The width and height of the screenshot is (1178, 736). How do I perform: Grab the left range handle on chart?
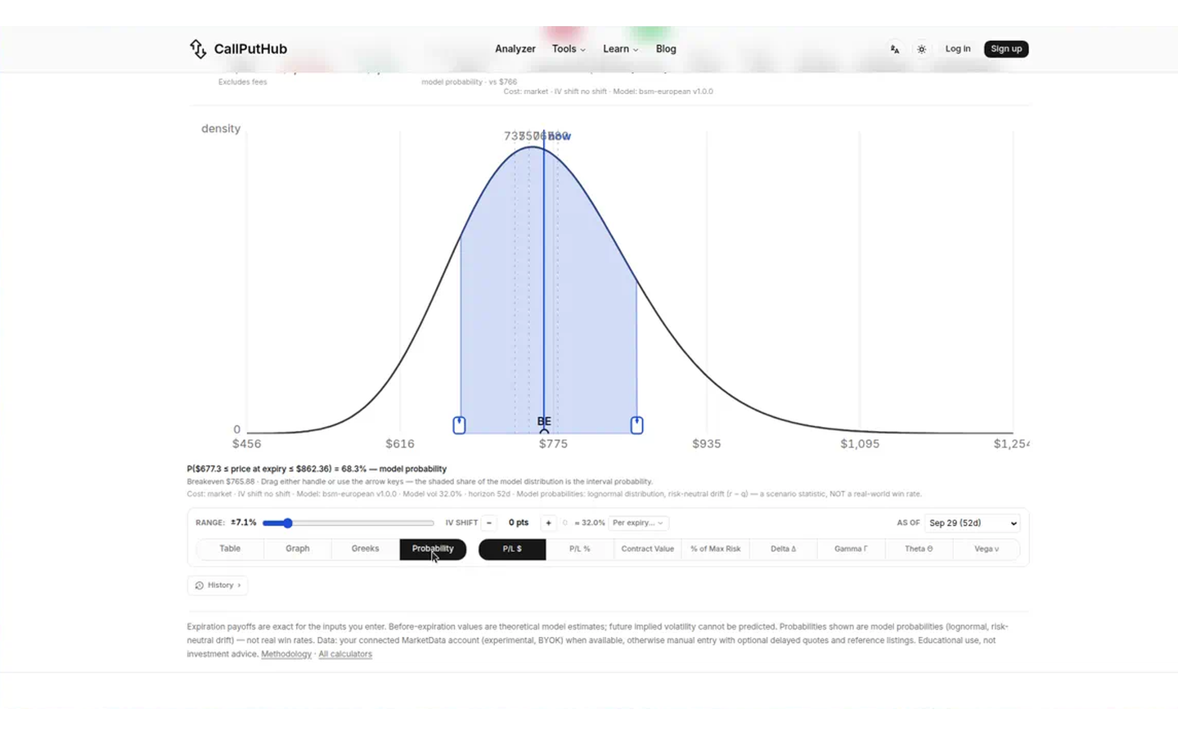click(459, 425)
